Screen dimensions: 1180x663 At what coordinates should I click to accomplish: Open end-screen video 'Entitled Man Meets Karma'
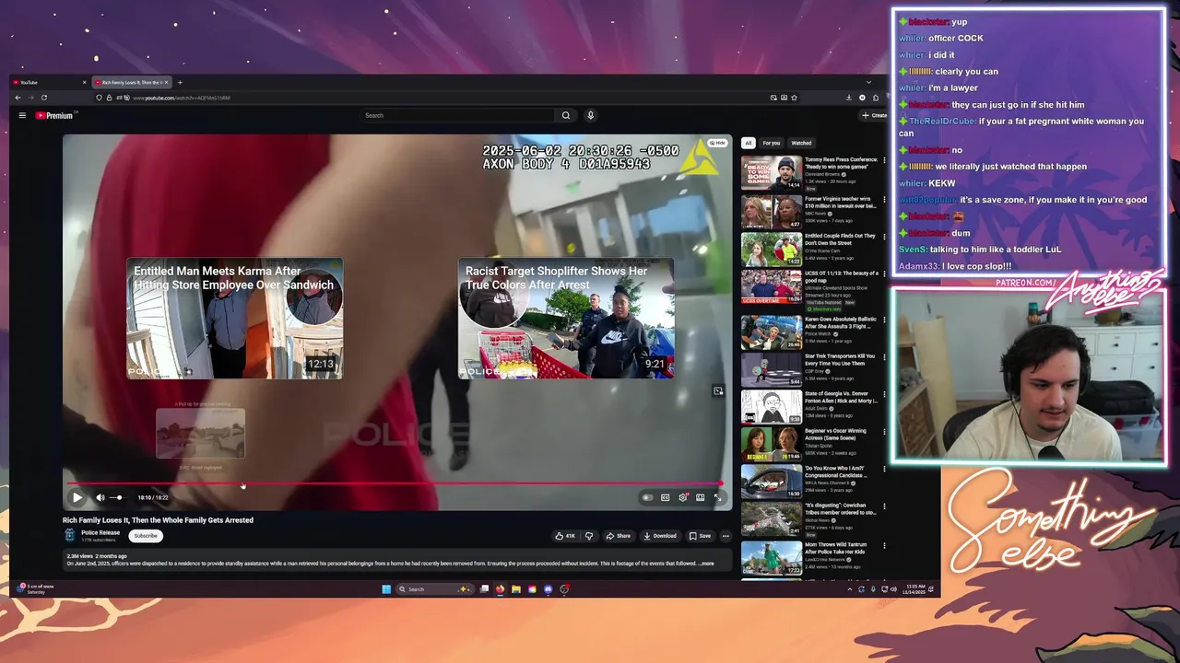(235, 319)
